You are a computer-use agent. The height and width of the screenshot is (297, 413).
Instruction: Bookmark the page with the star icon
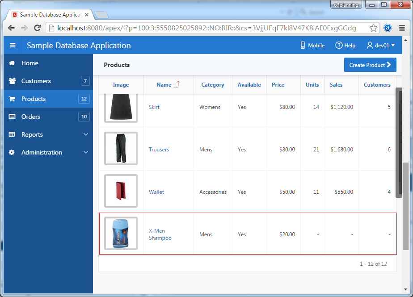tap(373, 28)
